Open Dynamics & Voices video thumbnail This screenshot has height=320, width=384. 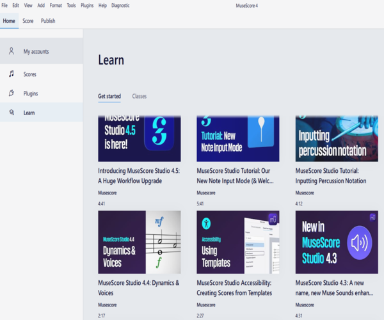click(139, 242)
